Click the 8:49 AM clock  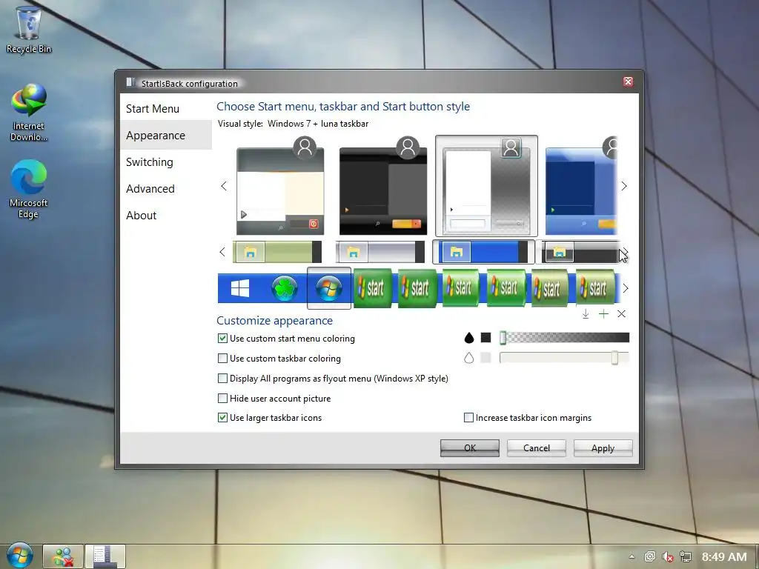click(x=724, y=557)
